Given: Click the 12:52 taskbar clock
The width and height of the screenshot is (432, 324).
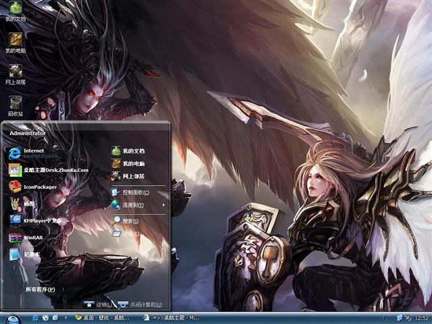Looking at the screenshot, I should (x=421, y=318).
